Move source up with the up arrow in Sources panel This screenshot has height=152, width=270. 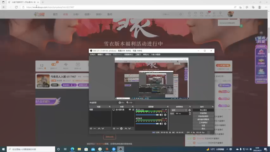(126, 129)
